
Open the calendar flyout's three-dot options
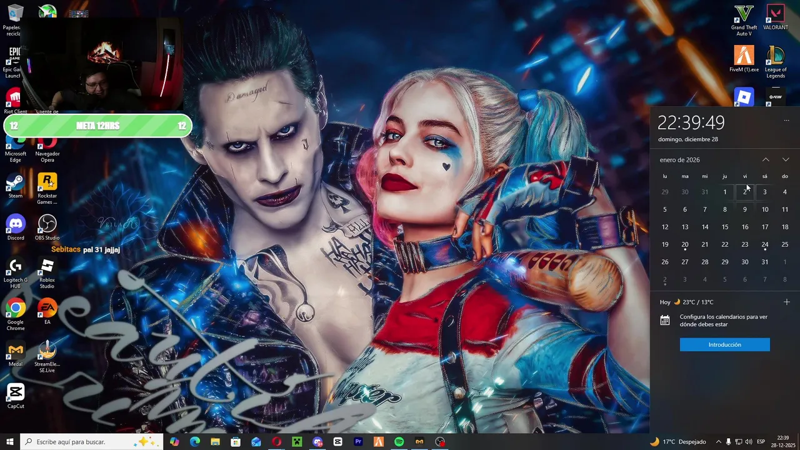click(786, 121)
